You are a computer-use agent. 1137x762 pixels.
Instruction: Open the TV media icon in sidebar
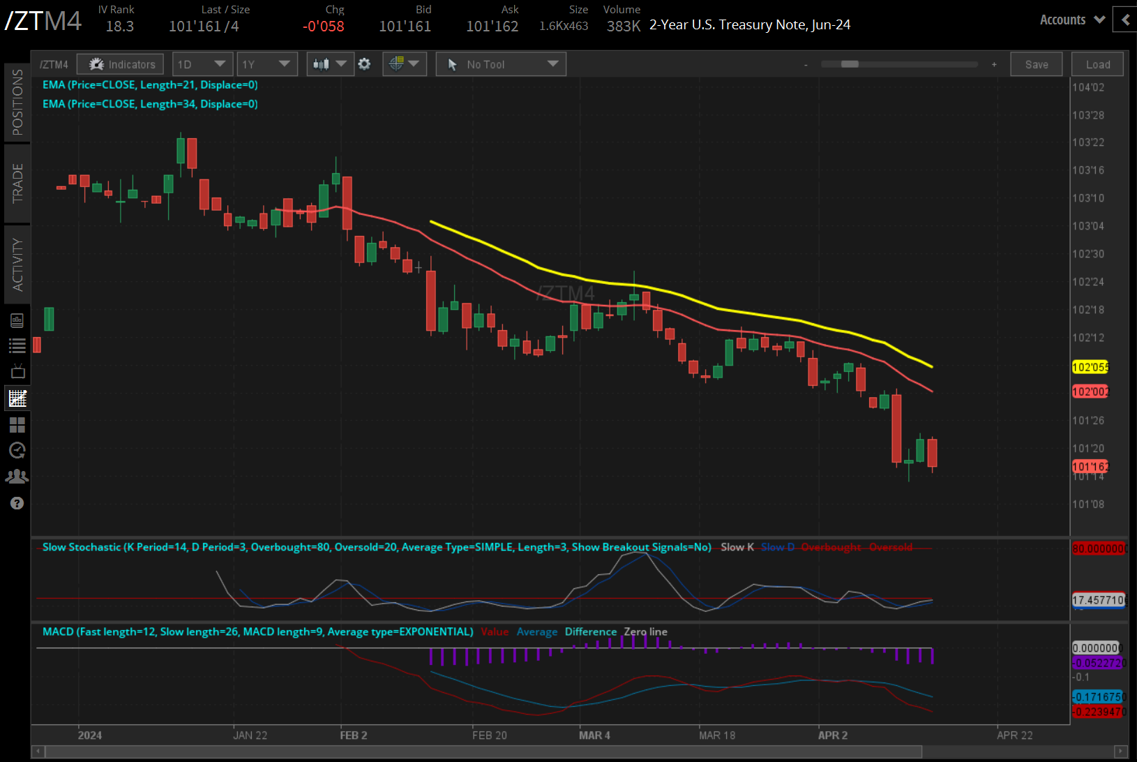tap(17, 371)
